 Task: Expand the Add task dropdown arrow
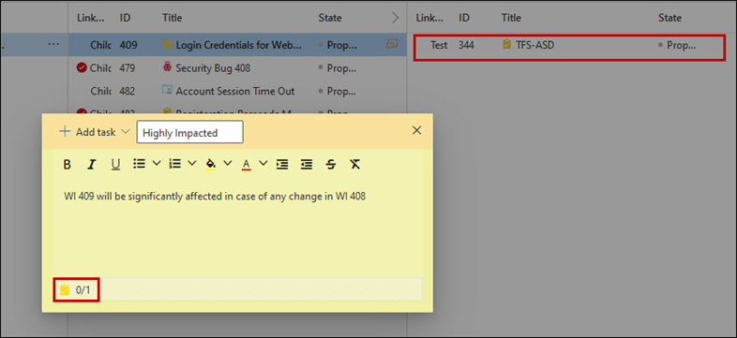pyautogui.click(x=125, y=132)
